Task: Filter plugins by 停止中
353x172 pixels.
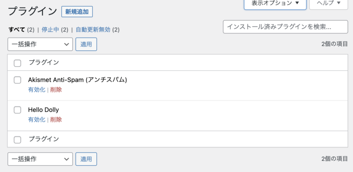Action: click(50, 30)
